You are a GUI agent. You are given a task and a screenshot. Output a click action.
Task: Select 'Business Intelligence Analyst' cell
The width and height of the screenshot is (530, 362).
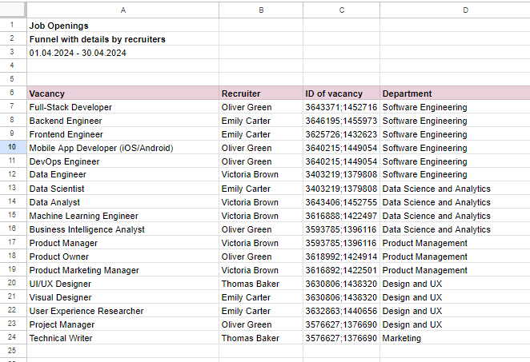point(123,229)
